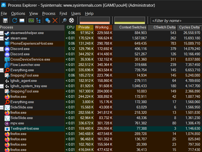This screenshot has width=202, height=152.
Task: Sort by the CPU column header
Action: 70,27
